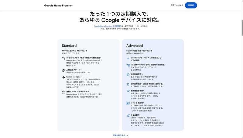Select the Standard plan heading

coord(69,46)
